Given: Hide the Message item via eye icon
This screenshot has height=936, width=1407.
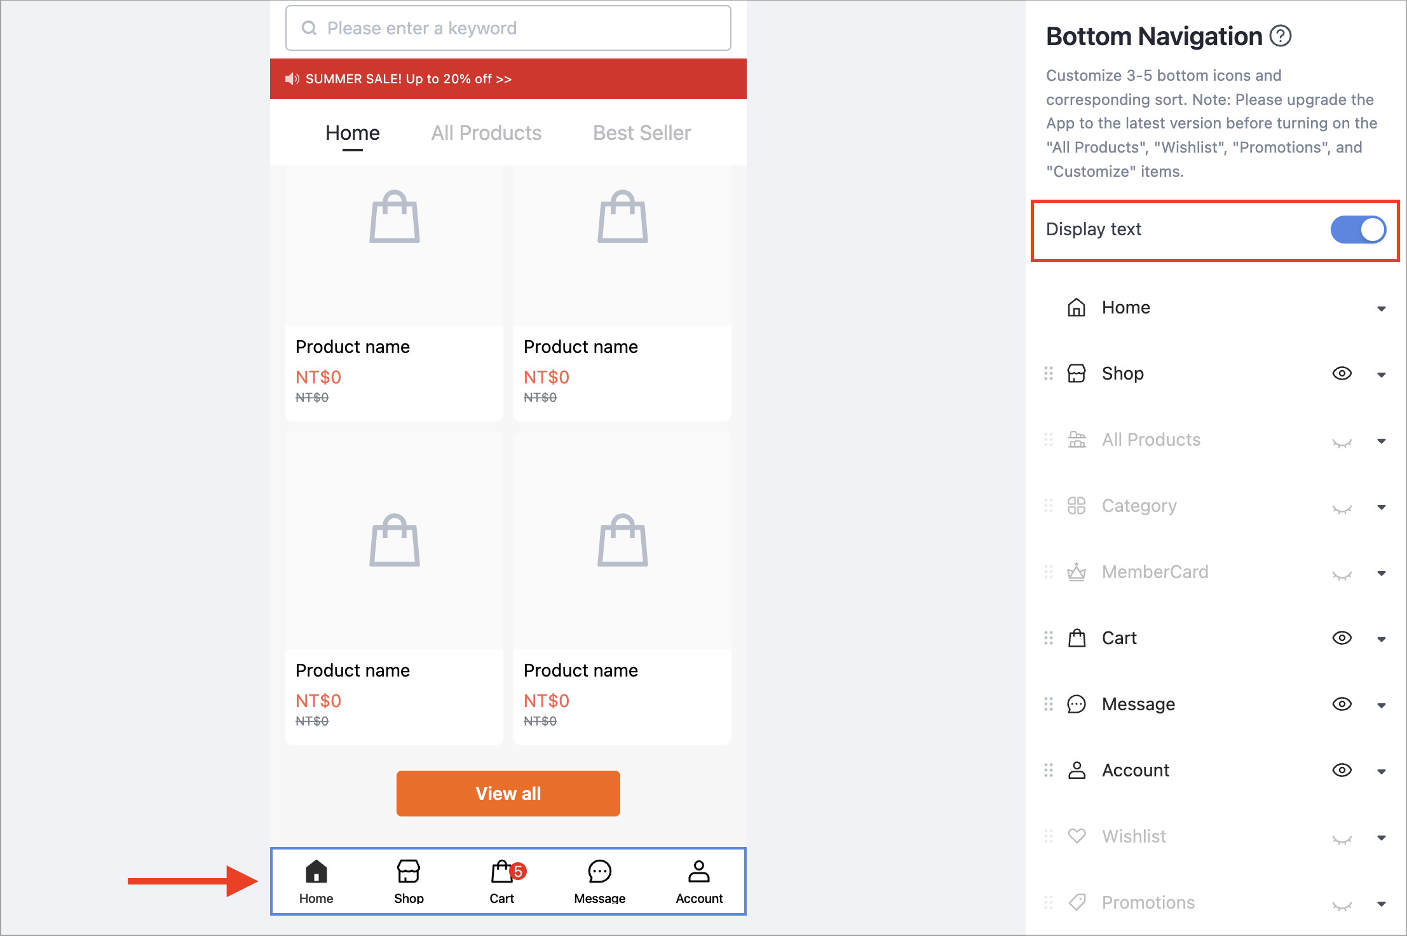Looking at the screenshot, I should (x=1342, y=704).
